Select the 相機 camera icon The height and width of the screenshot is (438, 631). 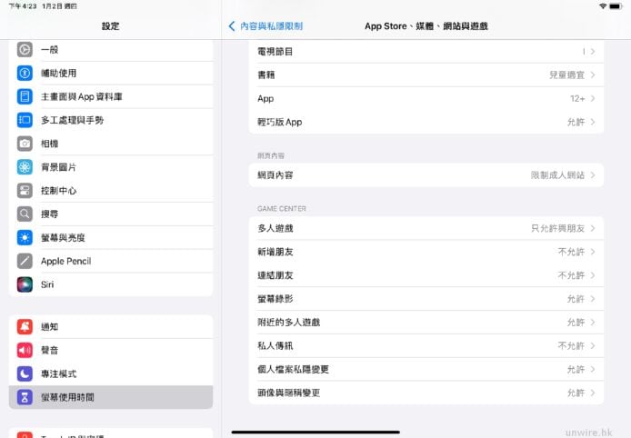click(25, 144)
